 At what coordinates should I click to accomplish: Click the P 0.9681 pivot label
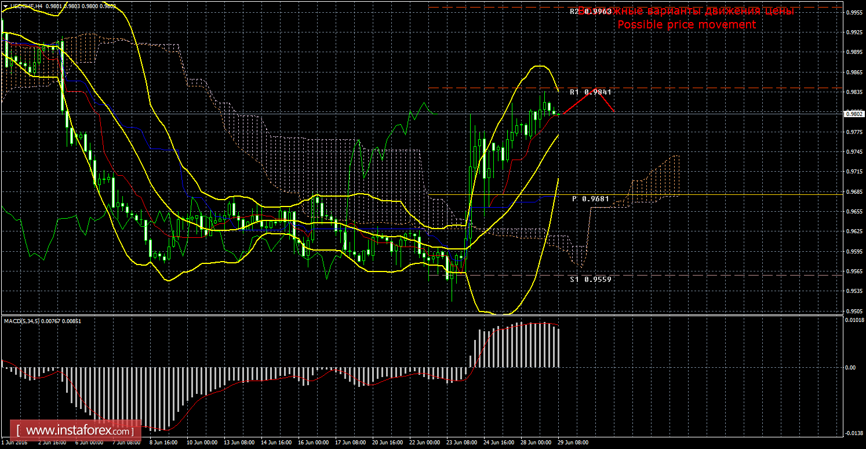click(591, 198)
